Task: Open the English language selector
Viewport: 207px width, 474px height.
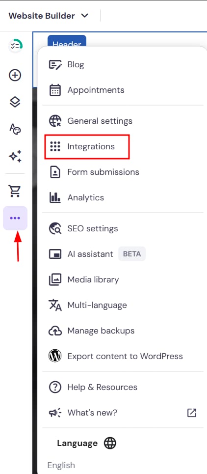Action: (61, 465)
